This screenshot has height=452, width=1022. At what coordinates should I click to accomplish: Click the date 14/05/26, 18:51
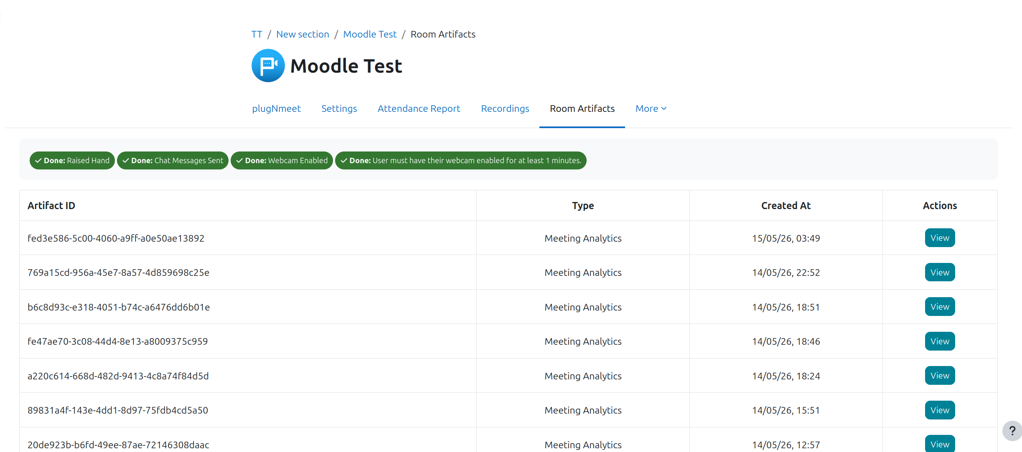point(786,307)
